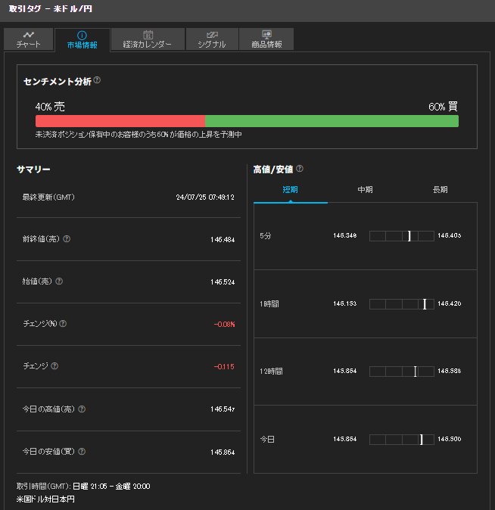The width and height of the screenshot is (495, 510).
Task: Click the open value 146.524
Action: coord(223,282)
